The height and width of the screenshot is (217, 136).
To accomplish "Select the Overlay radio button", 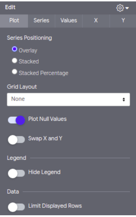I will click(x=14, y=49).
